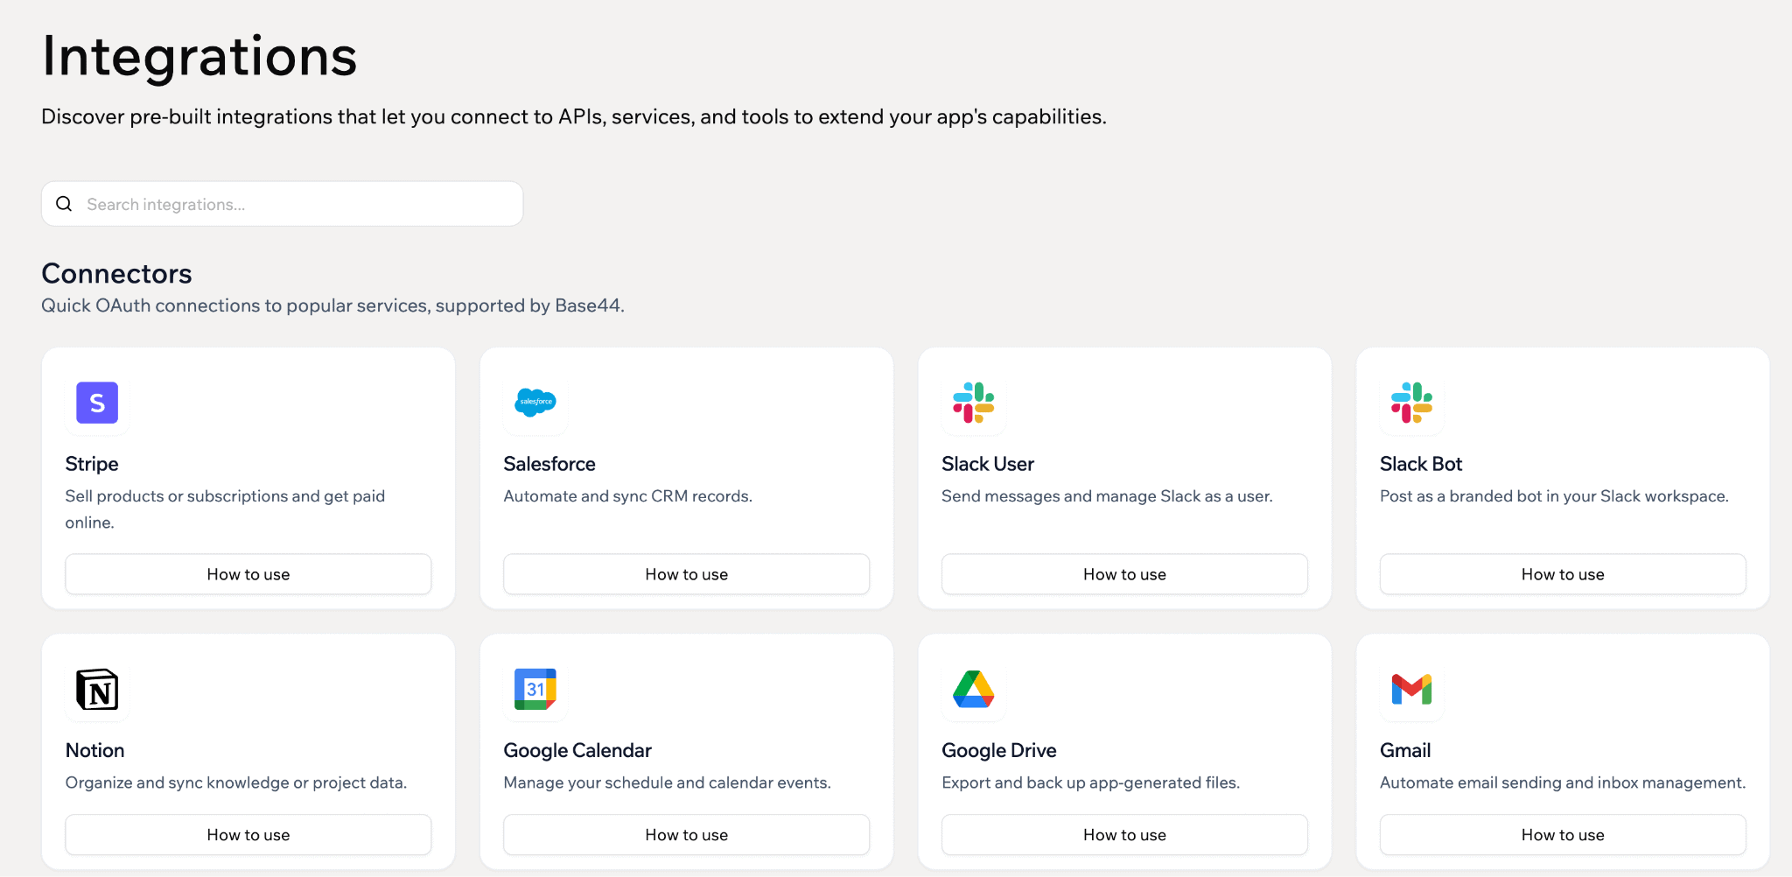The image size is (1792, 877).
Task: Click 'Manage your schedule and calendar events.' text
Action: 668,782
